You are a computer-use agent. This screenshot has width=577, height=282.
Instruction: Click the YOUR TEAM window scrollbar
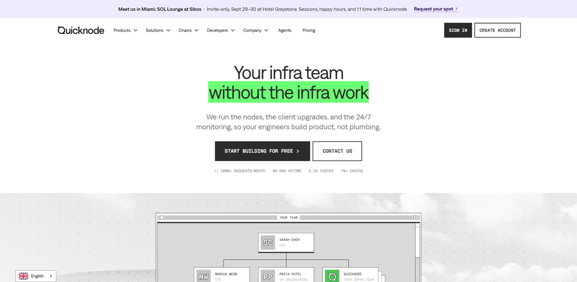pyautogui.click(x=418, y=252)
